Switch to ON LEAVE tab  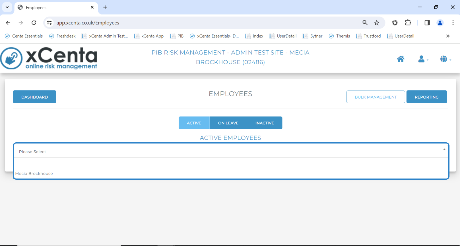[x=228, y=123]
